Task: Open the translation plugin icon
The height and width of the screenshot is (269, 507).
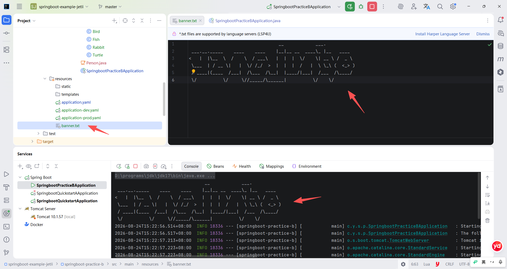Action: pos(427,7)
